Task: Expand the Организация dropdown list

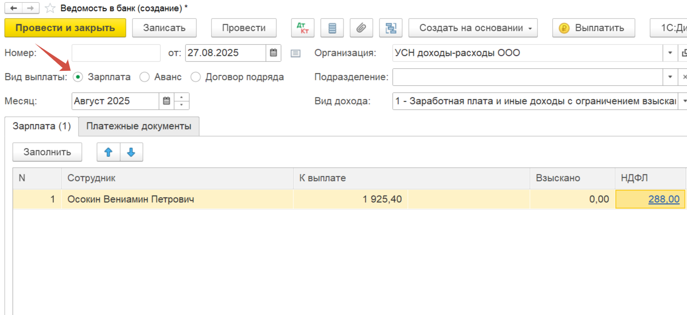Action: coord(670,53)
